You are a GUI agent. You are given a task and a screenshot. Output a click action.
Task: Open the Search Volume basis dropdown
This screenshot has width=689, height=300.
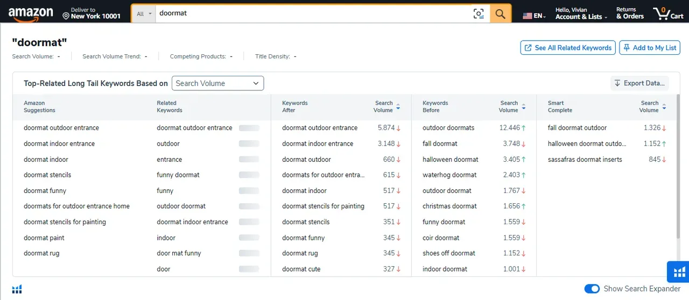click(x=217, y=83)
